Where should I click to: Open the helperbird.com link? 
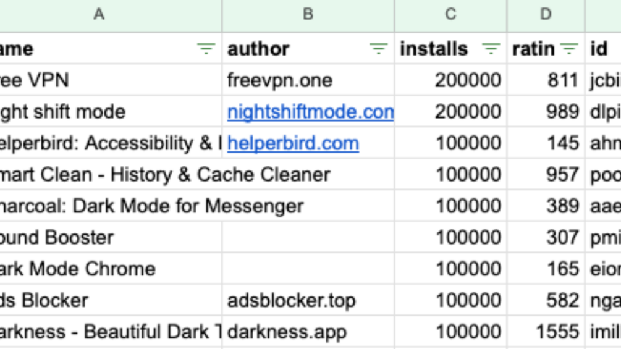(x=293, y=143)
